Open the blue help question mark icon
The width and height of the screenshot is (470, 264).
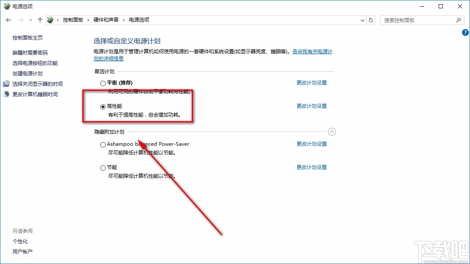465,32
